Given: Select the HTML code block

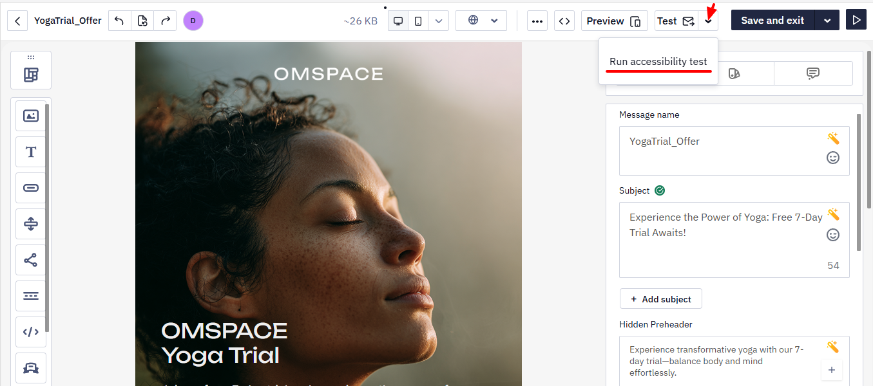Looking at the screenshot, I should tap(31, 332).
